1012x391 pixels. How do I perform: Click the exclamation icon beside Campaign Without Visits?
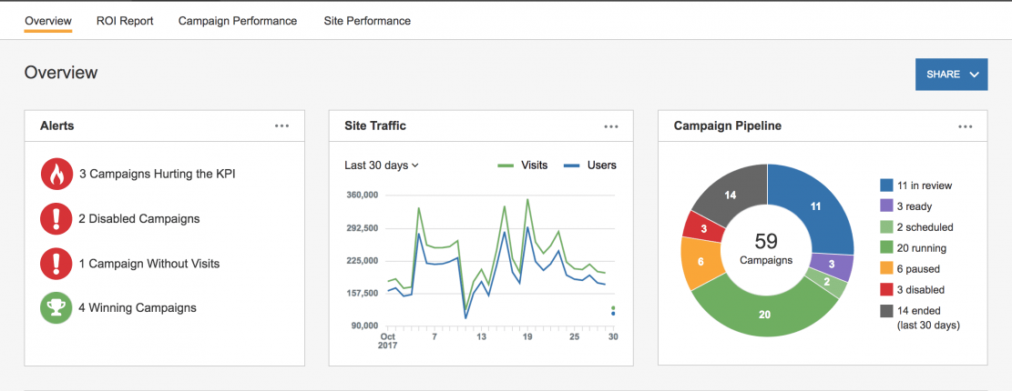pyautogui.click(x=56, y=264)
